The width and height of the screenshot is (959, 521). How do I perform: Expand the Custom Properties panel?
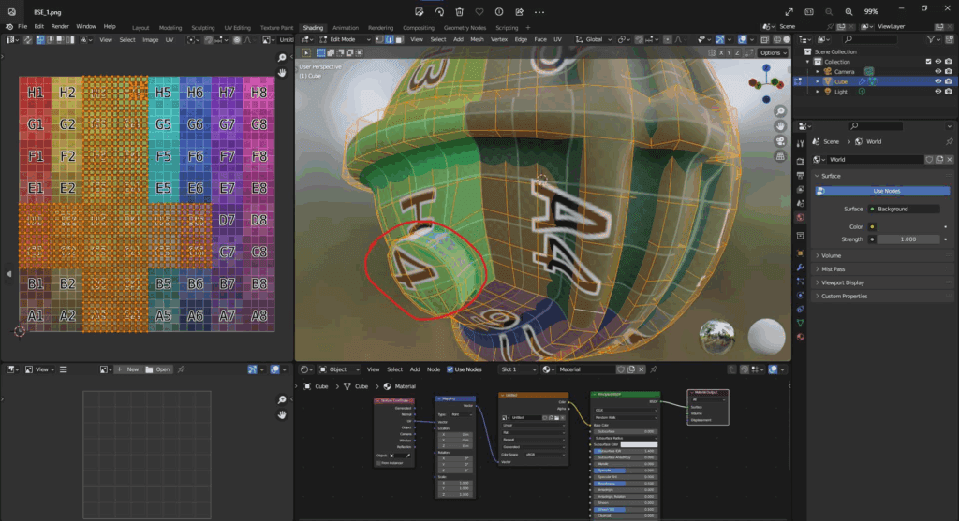882,297
